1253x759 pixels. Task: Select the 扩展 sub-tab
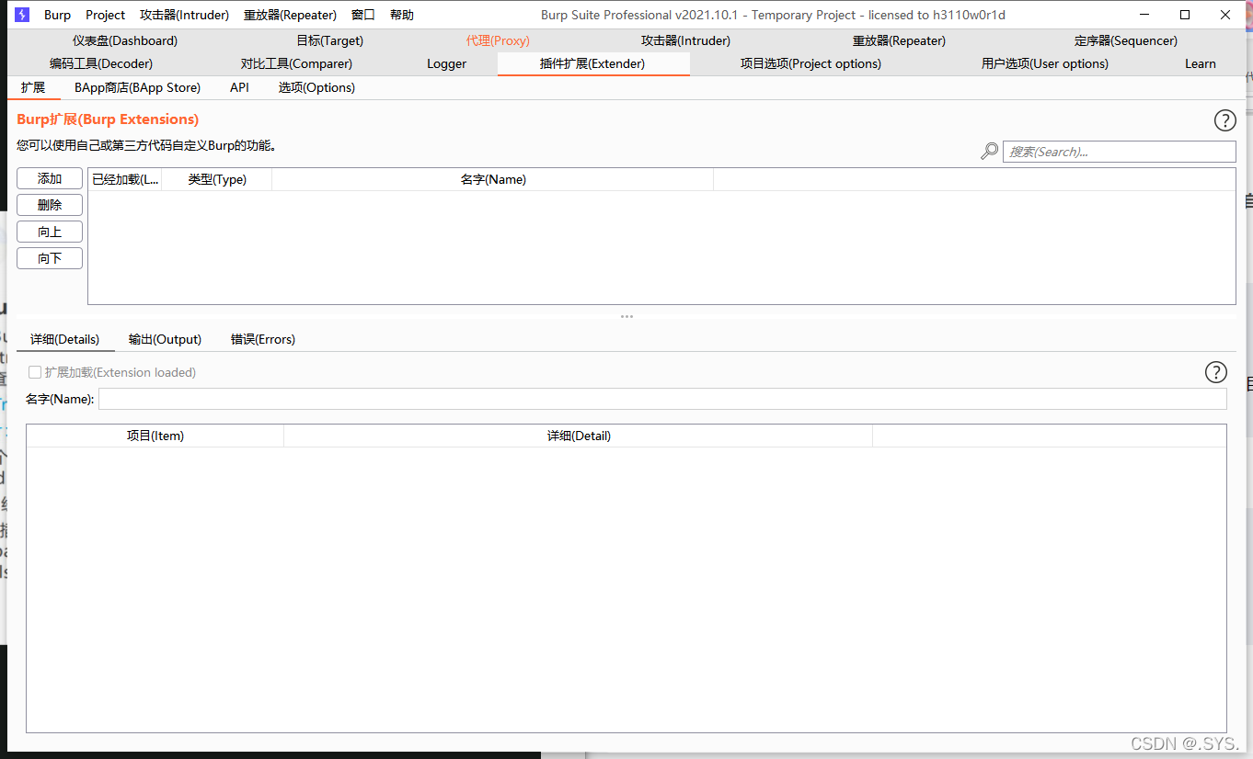coord(33,87)
